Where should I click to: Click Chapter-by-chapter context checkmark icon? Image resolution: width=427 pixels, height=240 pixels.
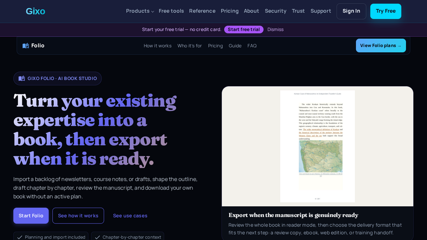click(x=97, y=237)
